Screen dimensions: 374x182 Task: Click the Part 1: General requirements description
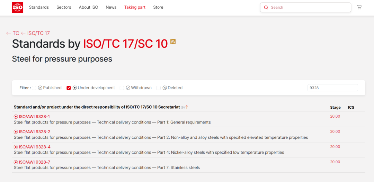click(x=112, y=122)
